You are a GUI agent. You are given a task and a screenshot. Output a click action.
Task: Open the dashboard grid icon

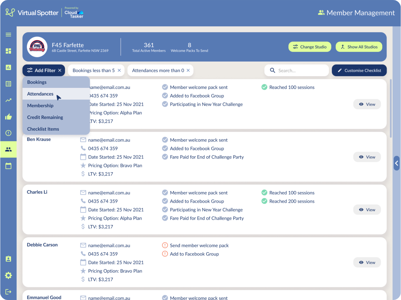click(x=8, y=51)
